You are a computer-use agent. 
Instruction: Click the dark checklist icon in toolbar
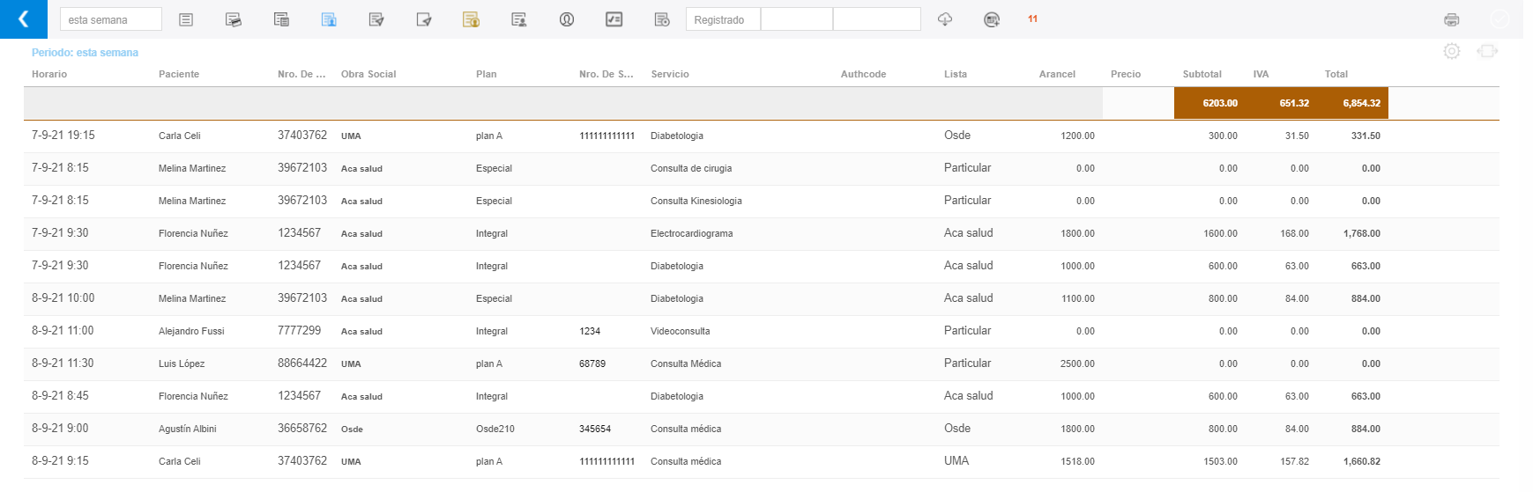coord(614,19)
